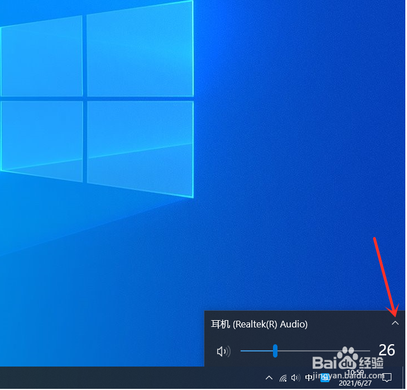Click the taskbar speaker volume icon
Viewport: 407px width, 390px height.
tap(296, 379)
